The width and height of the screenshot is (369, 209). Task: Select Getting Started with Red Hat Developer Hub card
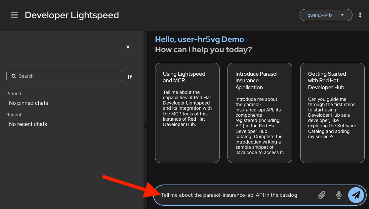(332, 113)
